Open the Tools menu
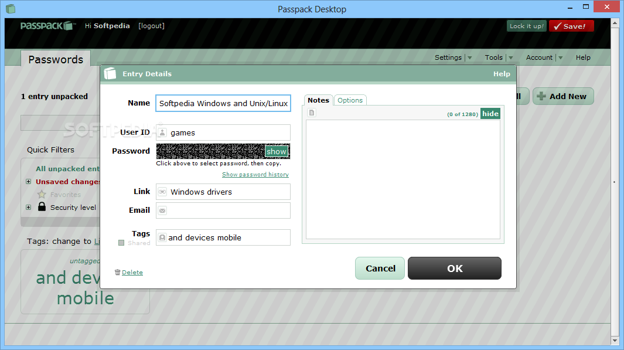Image resolution: width=624 pixels, height=350 pixels. click(x=493, y=57)
